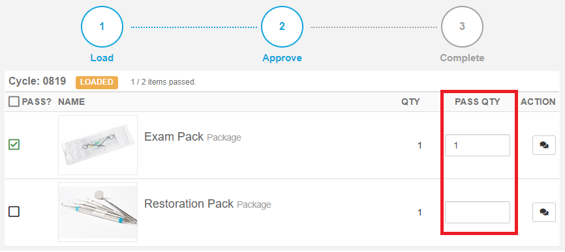Open comment action for Restoration Pack
The image size is (565, 252).
click(543, 212)
